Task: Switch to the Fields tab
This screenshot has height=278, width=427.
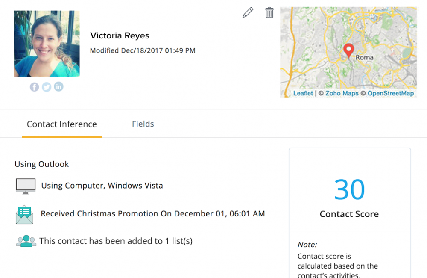Action: pyautogui.click(x=143, y=124)
